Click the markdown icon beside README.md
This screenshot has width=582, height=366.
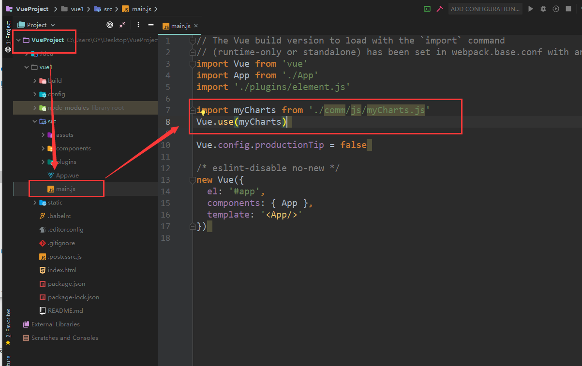pos(43,311)
